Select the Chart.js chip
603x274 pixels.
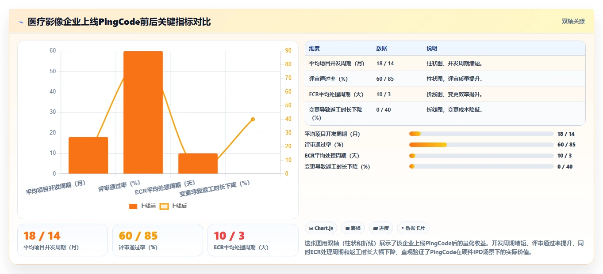tap(321, 228)
